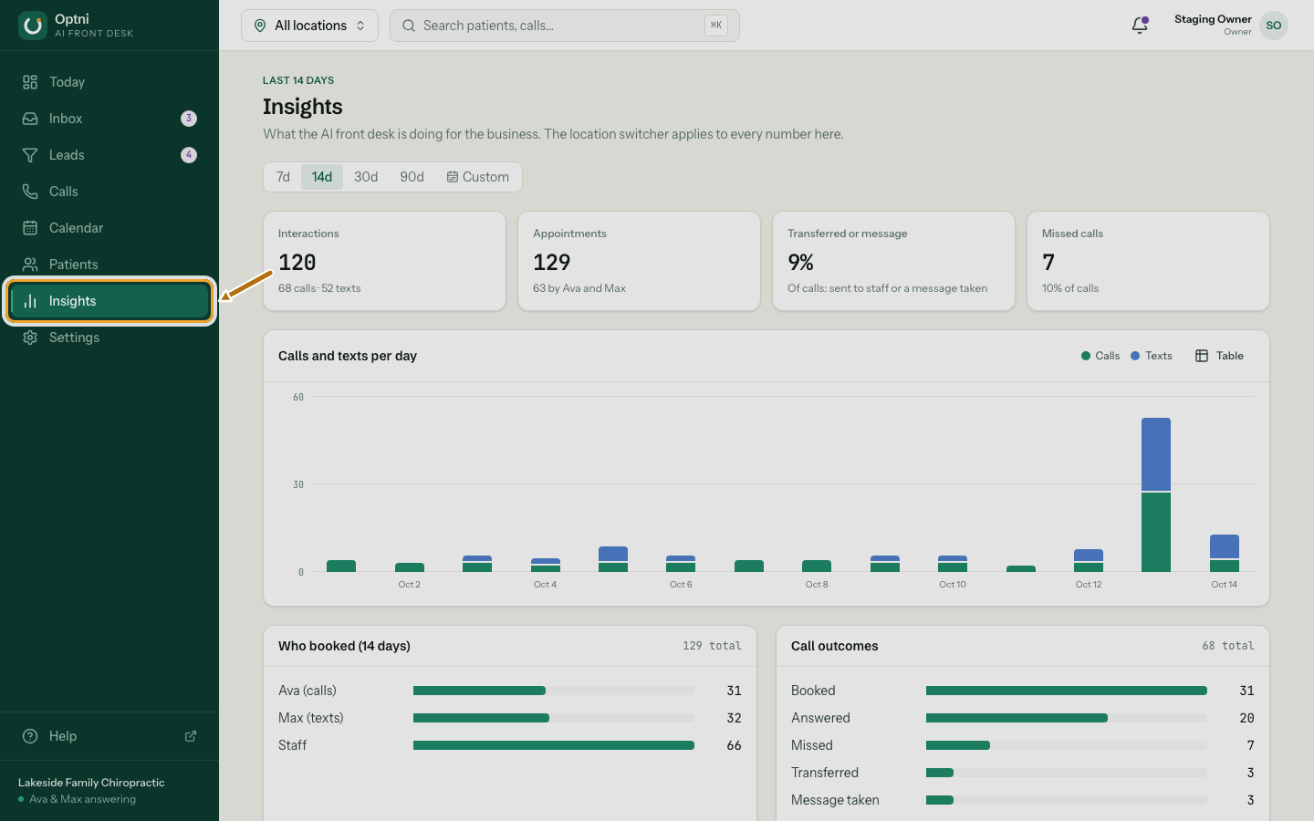Screen dimensions: 1314x821
Task: Click the Leads funnel icon
Action: coord(30,155)
